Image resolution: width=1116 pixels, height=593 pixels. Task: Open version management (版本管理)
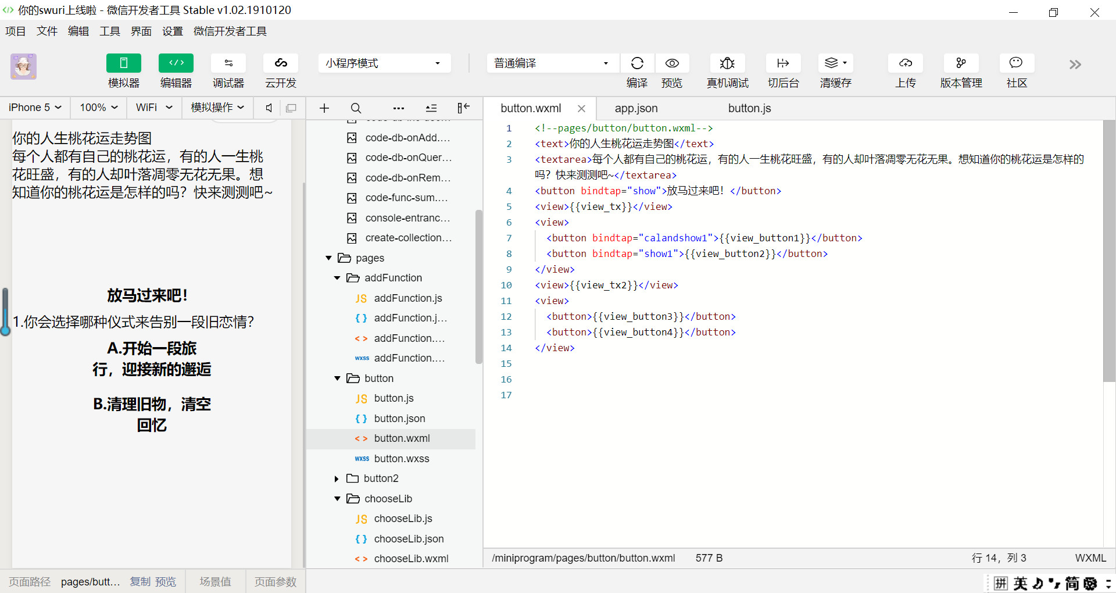pos(961,63)
